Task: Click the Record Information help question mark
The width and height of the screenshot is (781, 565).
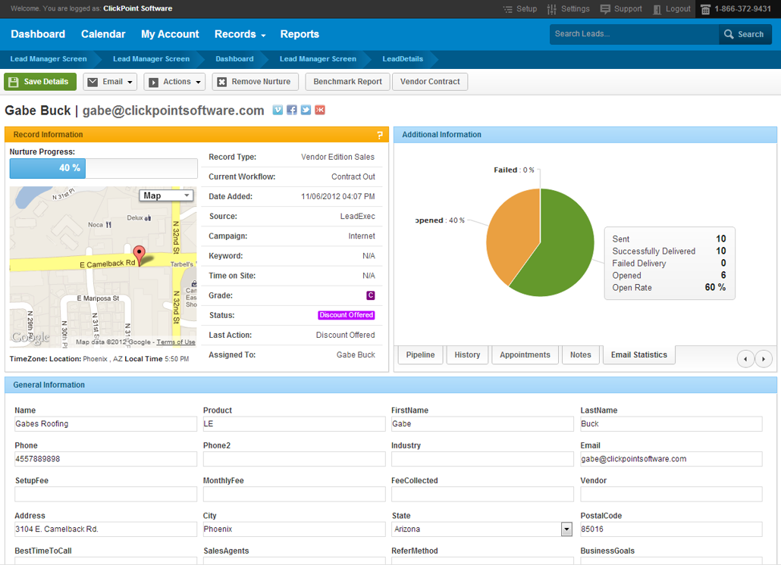Action: [x=380, y=135]
